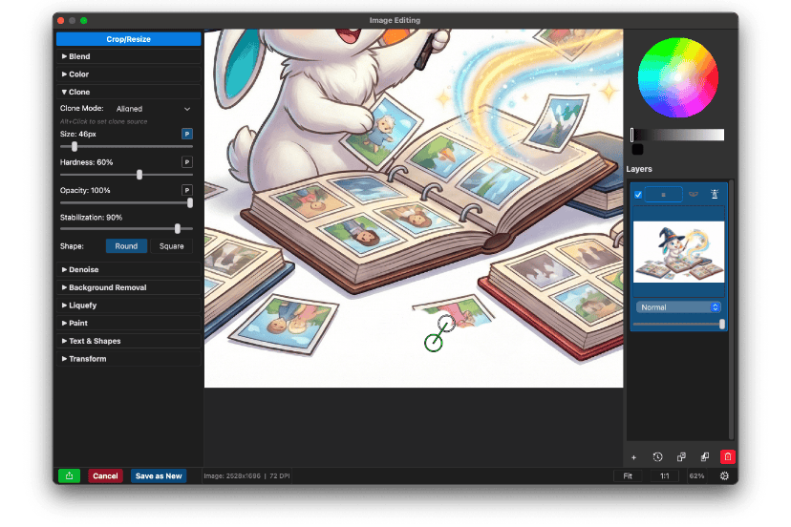This screenshot has width=791, height=527.
Task: Collapse the Clone section
Action: click(129, 92)
